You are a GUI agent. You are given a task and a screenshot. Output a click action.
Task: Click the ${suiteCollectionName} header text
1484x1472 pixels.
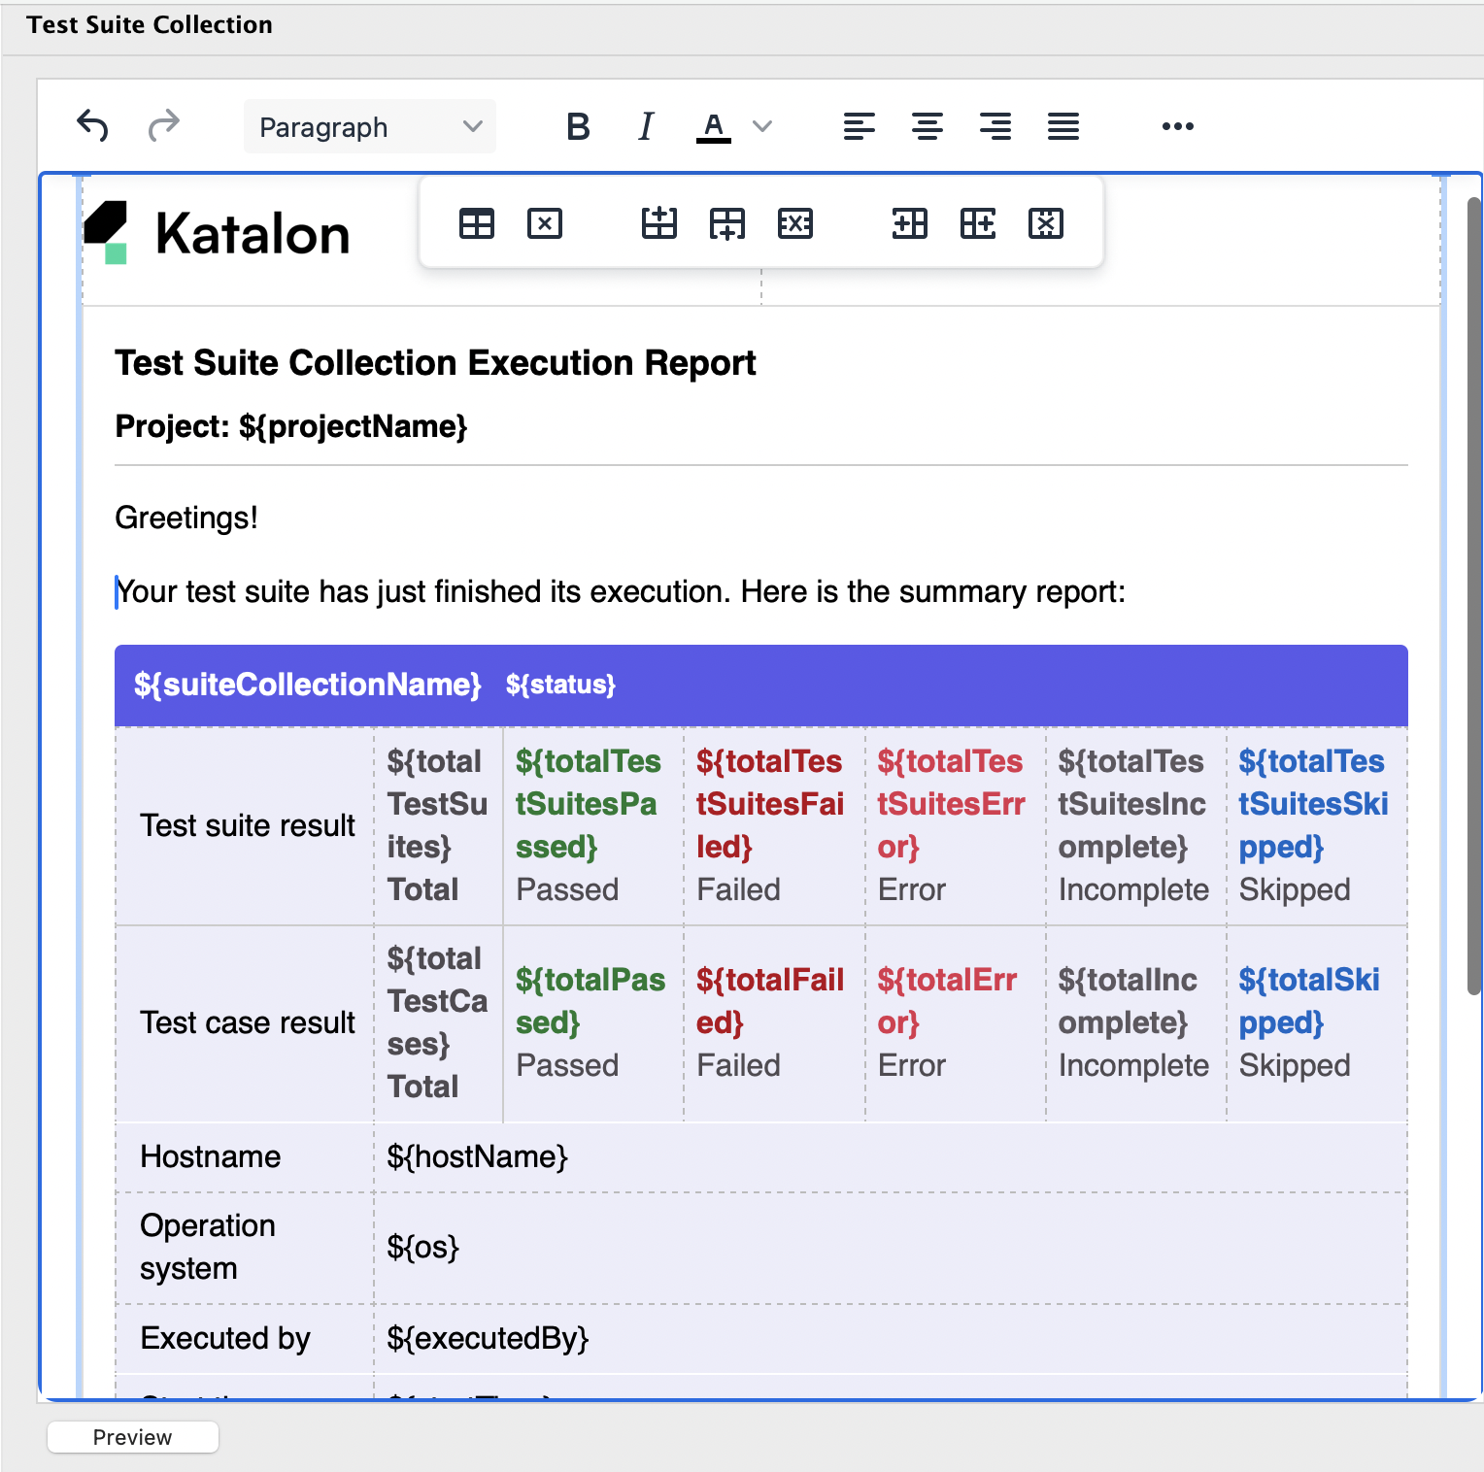pyautogui.click(x=307, y=685)
